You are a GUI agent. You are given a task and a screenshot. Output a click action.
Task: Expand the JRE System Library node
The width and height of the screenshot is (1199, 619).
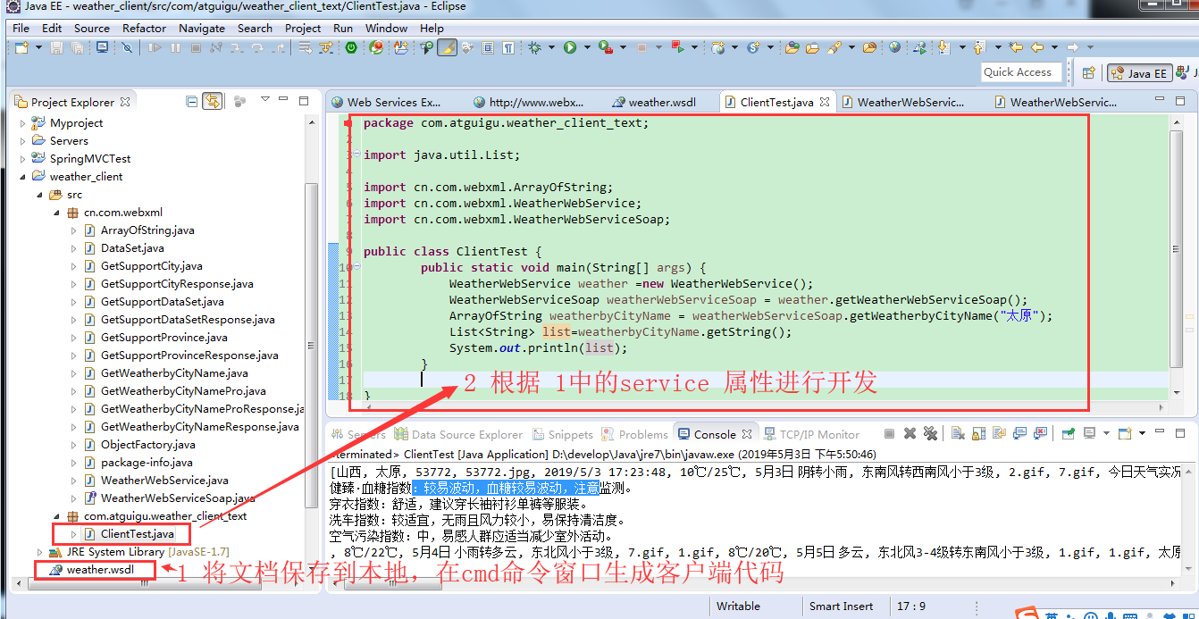coord(39,552)
